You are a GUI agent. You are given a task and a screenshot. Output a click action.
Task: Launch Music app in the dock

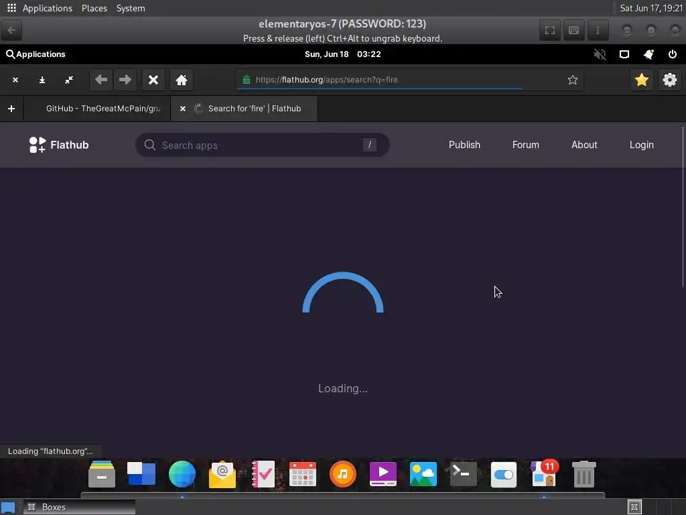343,474
